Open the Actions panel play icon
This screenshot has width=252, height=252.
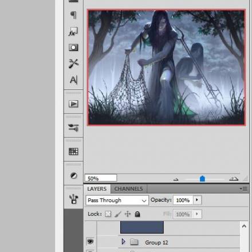coord(73,104)
